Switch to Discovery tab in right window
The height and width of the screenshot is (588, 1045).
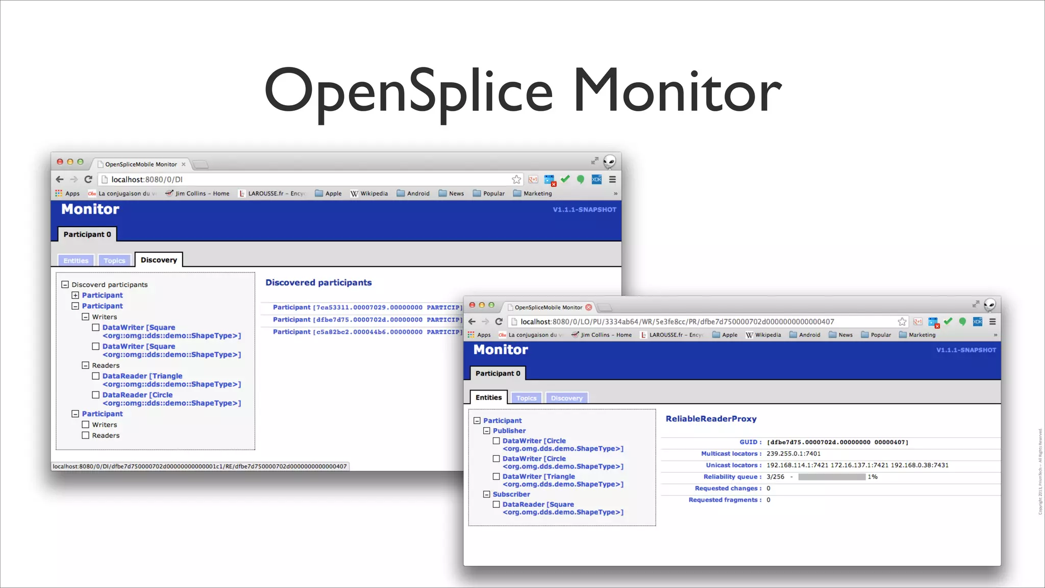click(x=566, y=398)
